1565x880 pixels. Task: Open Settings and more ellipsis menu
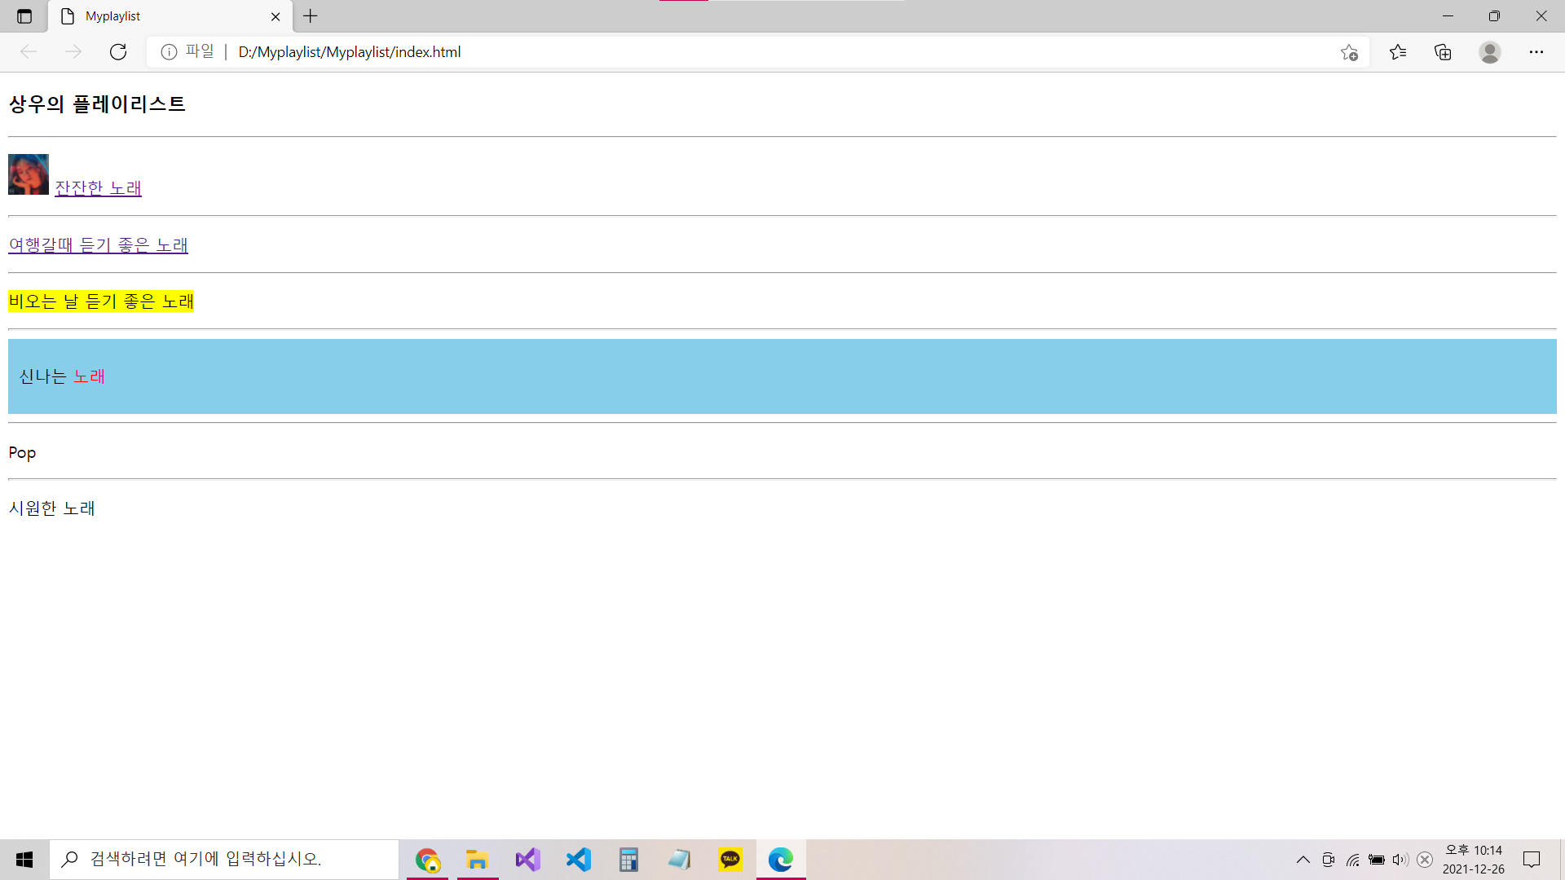coord(1536,52)
